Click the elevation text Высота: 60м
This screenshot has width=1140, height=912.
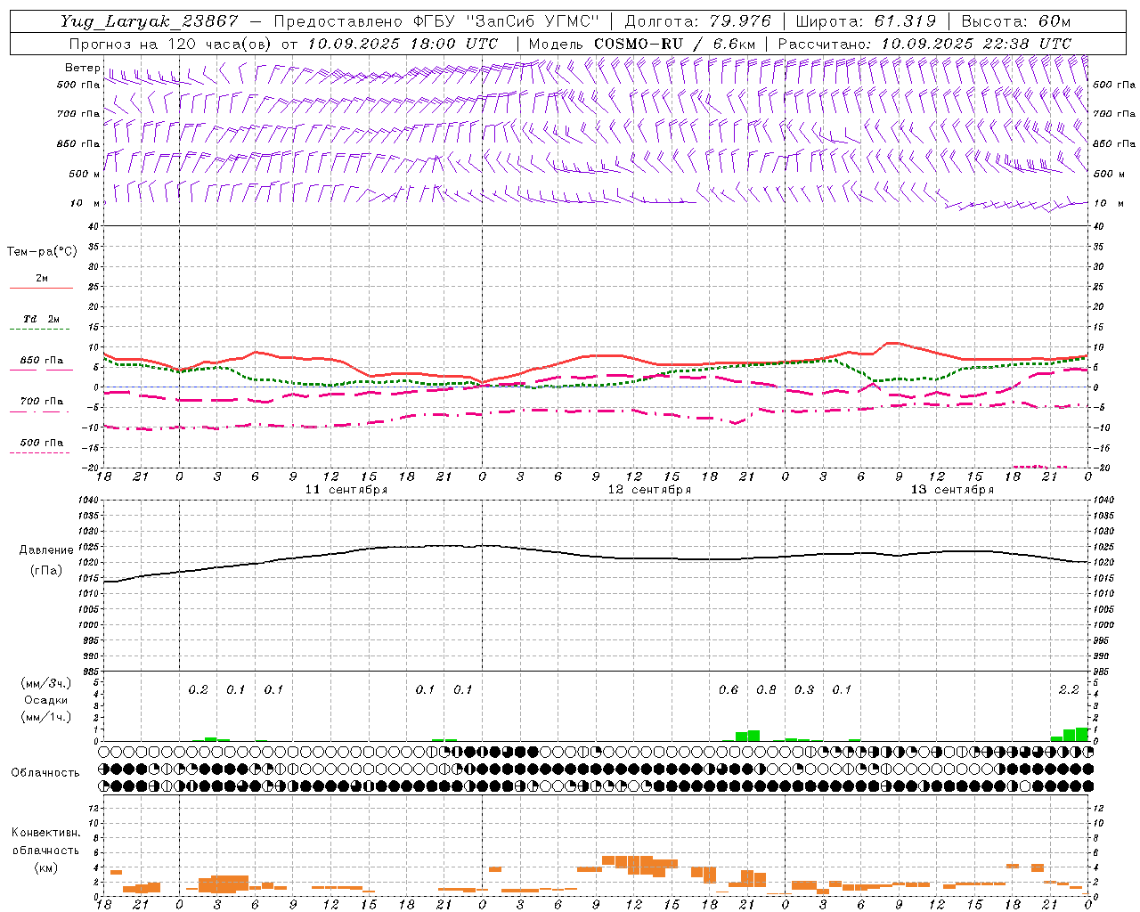click(1016, 21)
